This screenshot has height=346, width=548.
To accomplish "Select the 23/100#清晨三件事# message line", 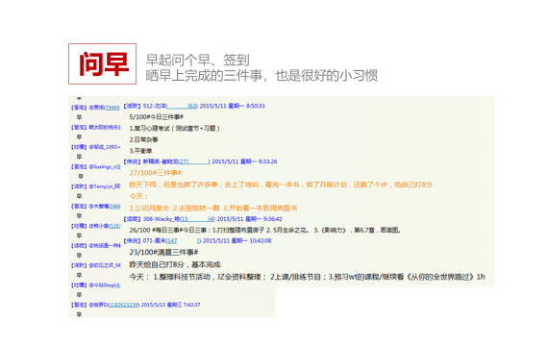I will 163,253.
